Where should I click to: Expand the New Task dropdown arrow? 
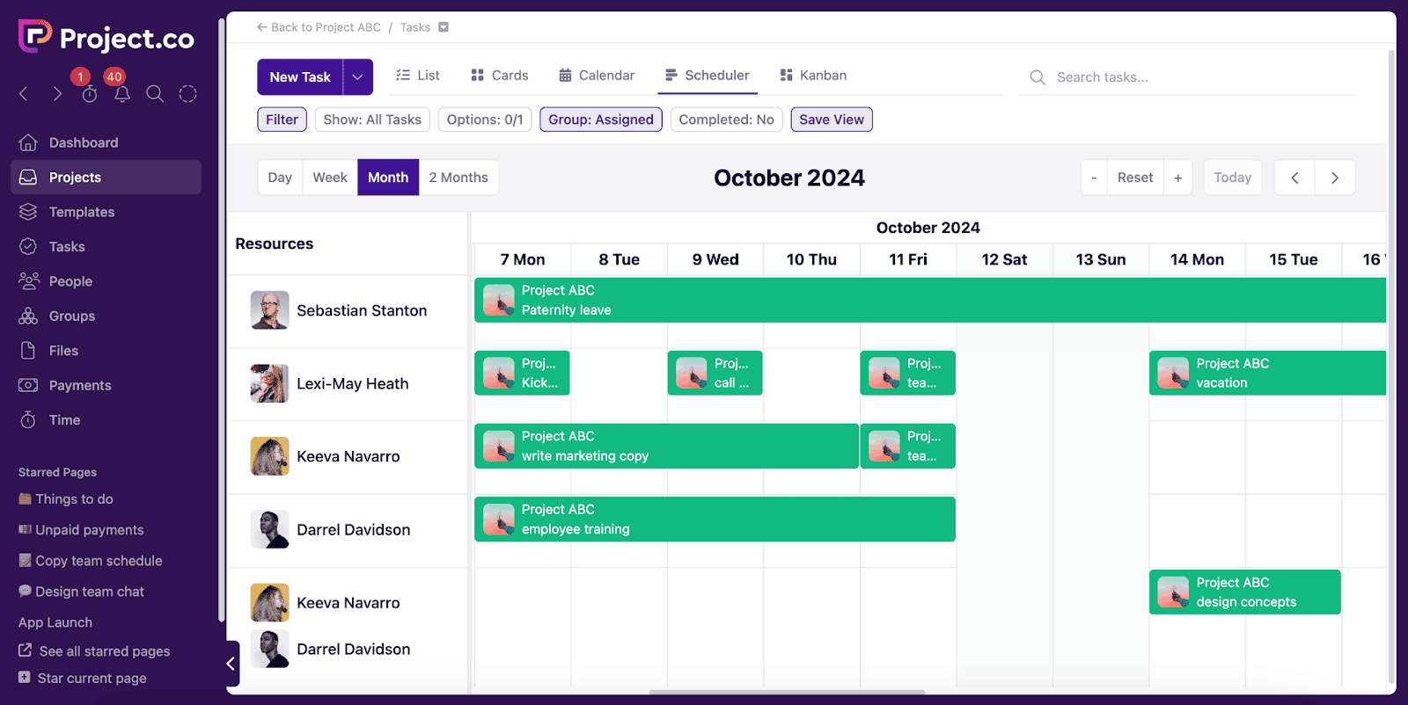[357, 77]
